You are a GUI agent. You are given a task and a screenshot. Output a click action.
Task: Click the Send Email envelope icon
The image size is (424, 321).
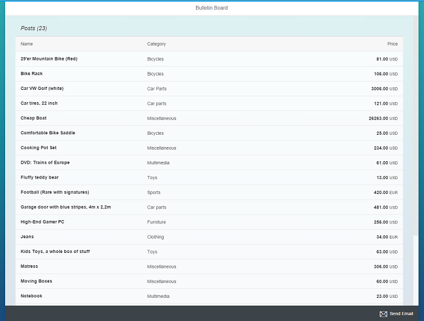pyautogui.click(x=384, y=314)
